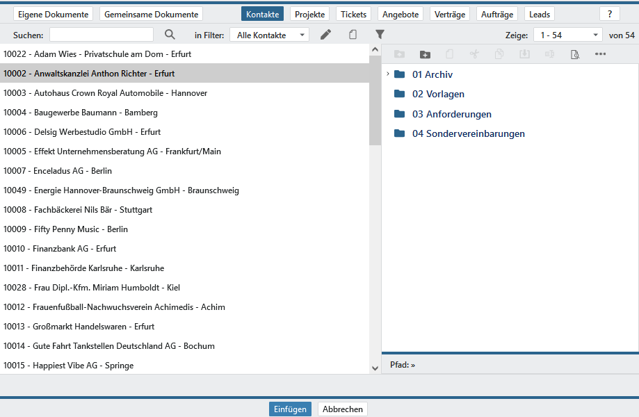This screenshot has height=417, width=639.
Task: Click the page icon beside the pencil
Action: click(353, 35)
